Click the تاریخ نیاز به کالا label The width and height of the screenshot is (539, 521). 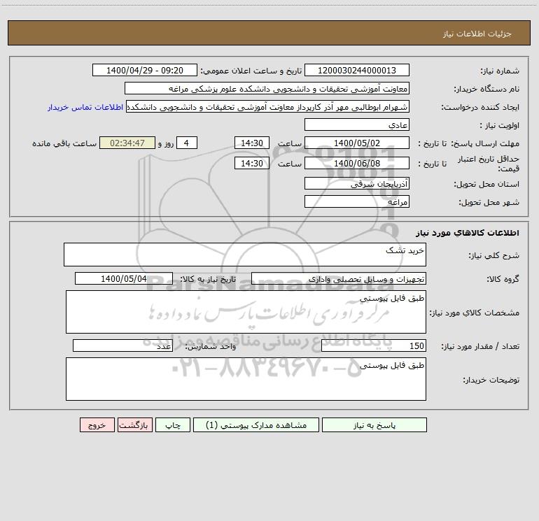[208, 279]
